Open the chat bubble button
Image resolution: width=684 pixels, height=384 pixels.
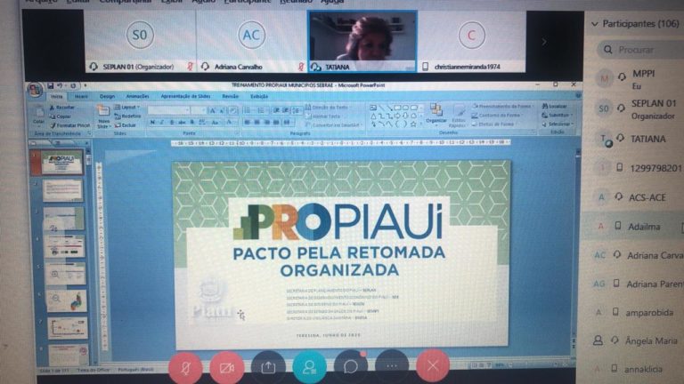tap(350, 367)
